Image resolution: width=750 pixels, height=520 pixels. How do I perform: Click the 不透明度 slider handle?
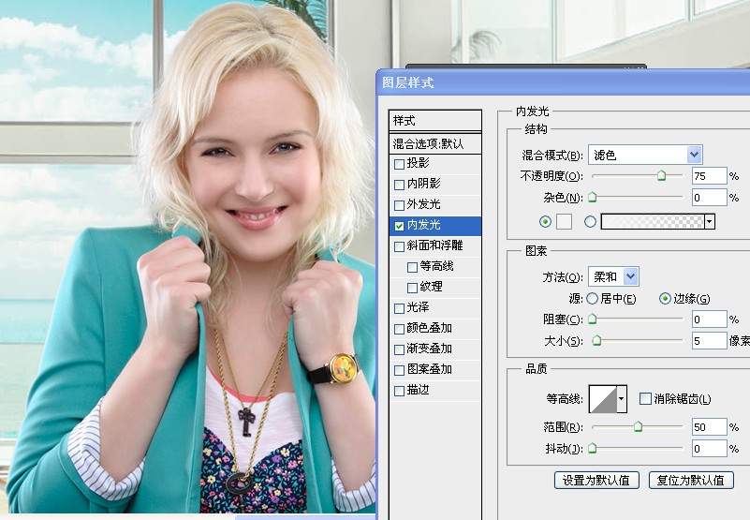tap(661, 175)
